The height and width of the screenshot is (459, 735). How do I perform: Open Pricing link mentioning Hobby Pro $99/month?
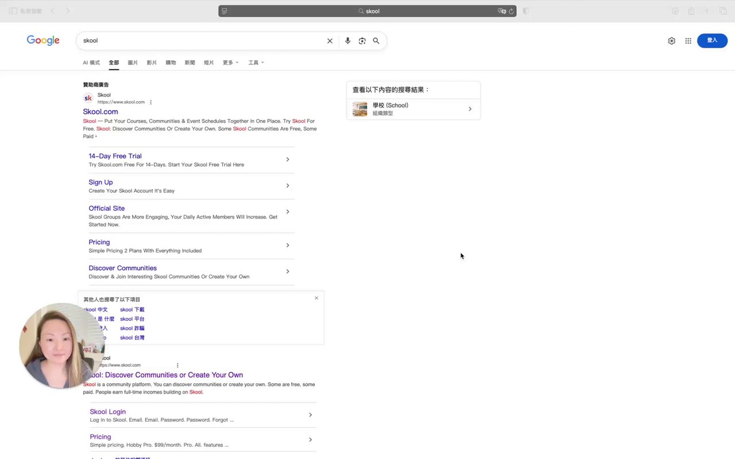click(100, 437)
